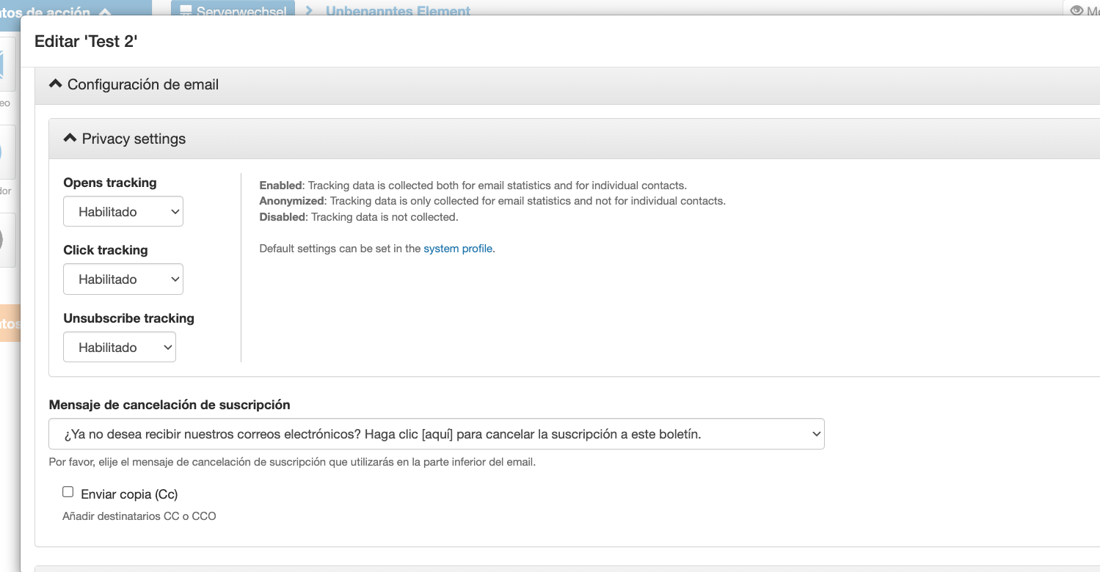Open the Unsubscribe tracking dropdown
Image resolution: width=1100 pixels, height=572 pixels.
[x=120, y=348]
